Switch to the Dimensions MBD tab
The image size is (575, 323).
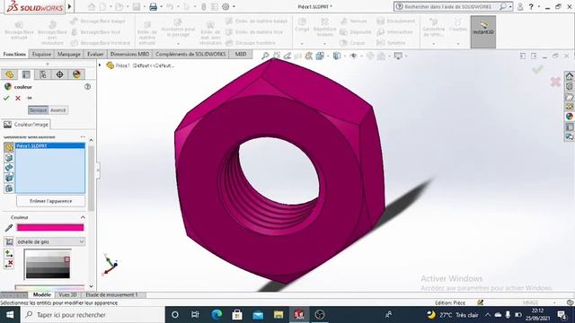(129, 54)
